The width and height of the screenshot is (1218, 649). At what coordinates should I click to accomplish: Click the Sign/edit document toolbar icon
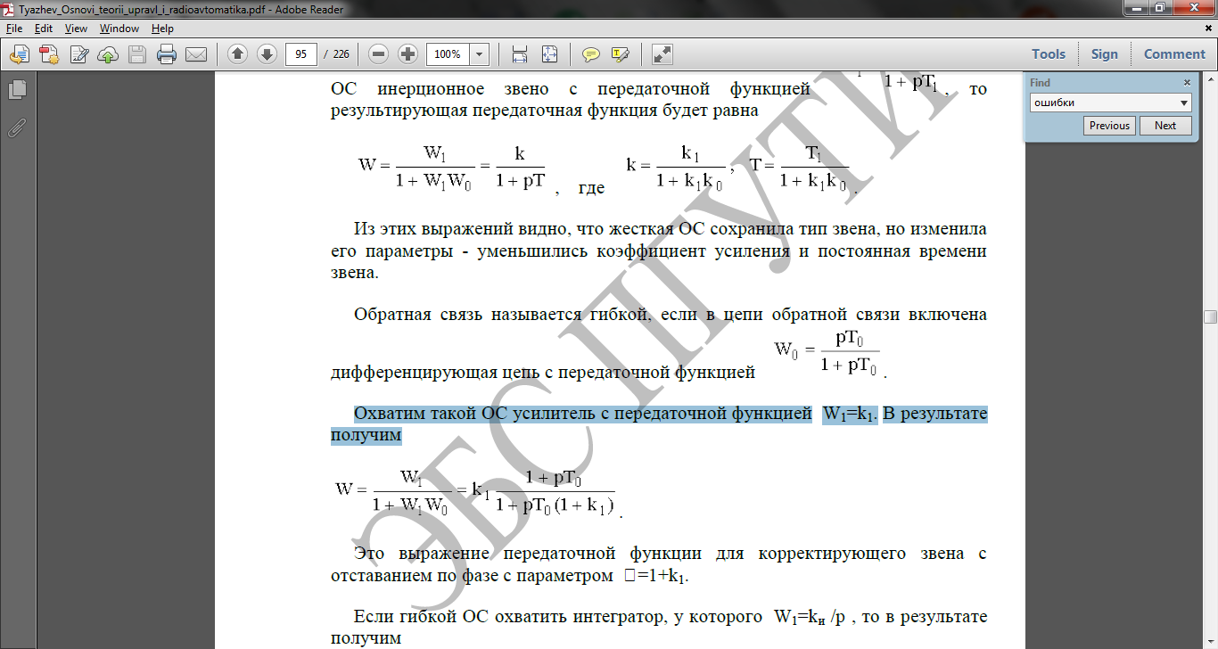78,54
